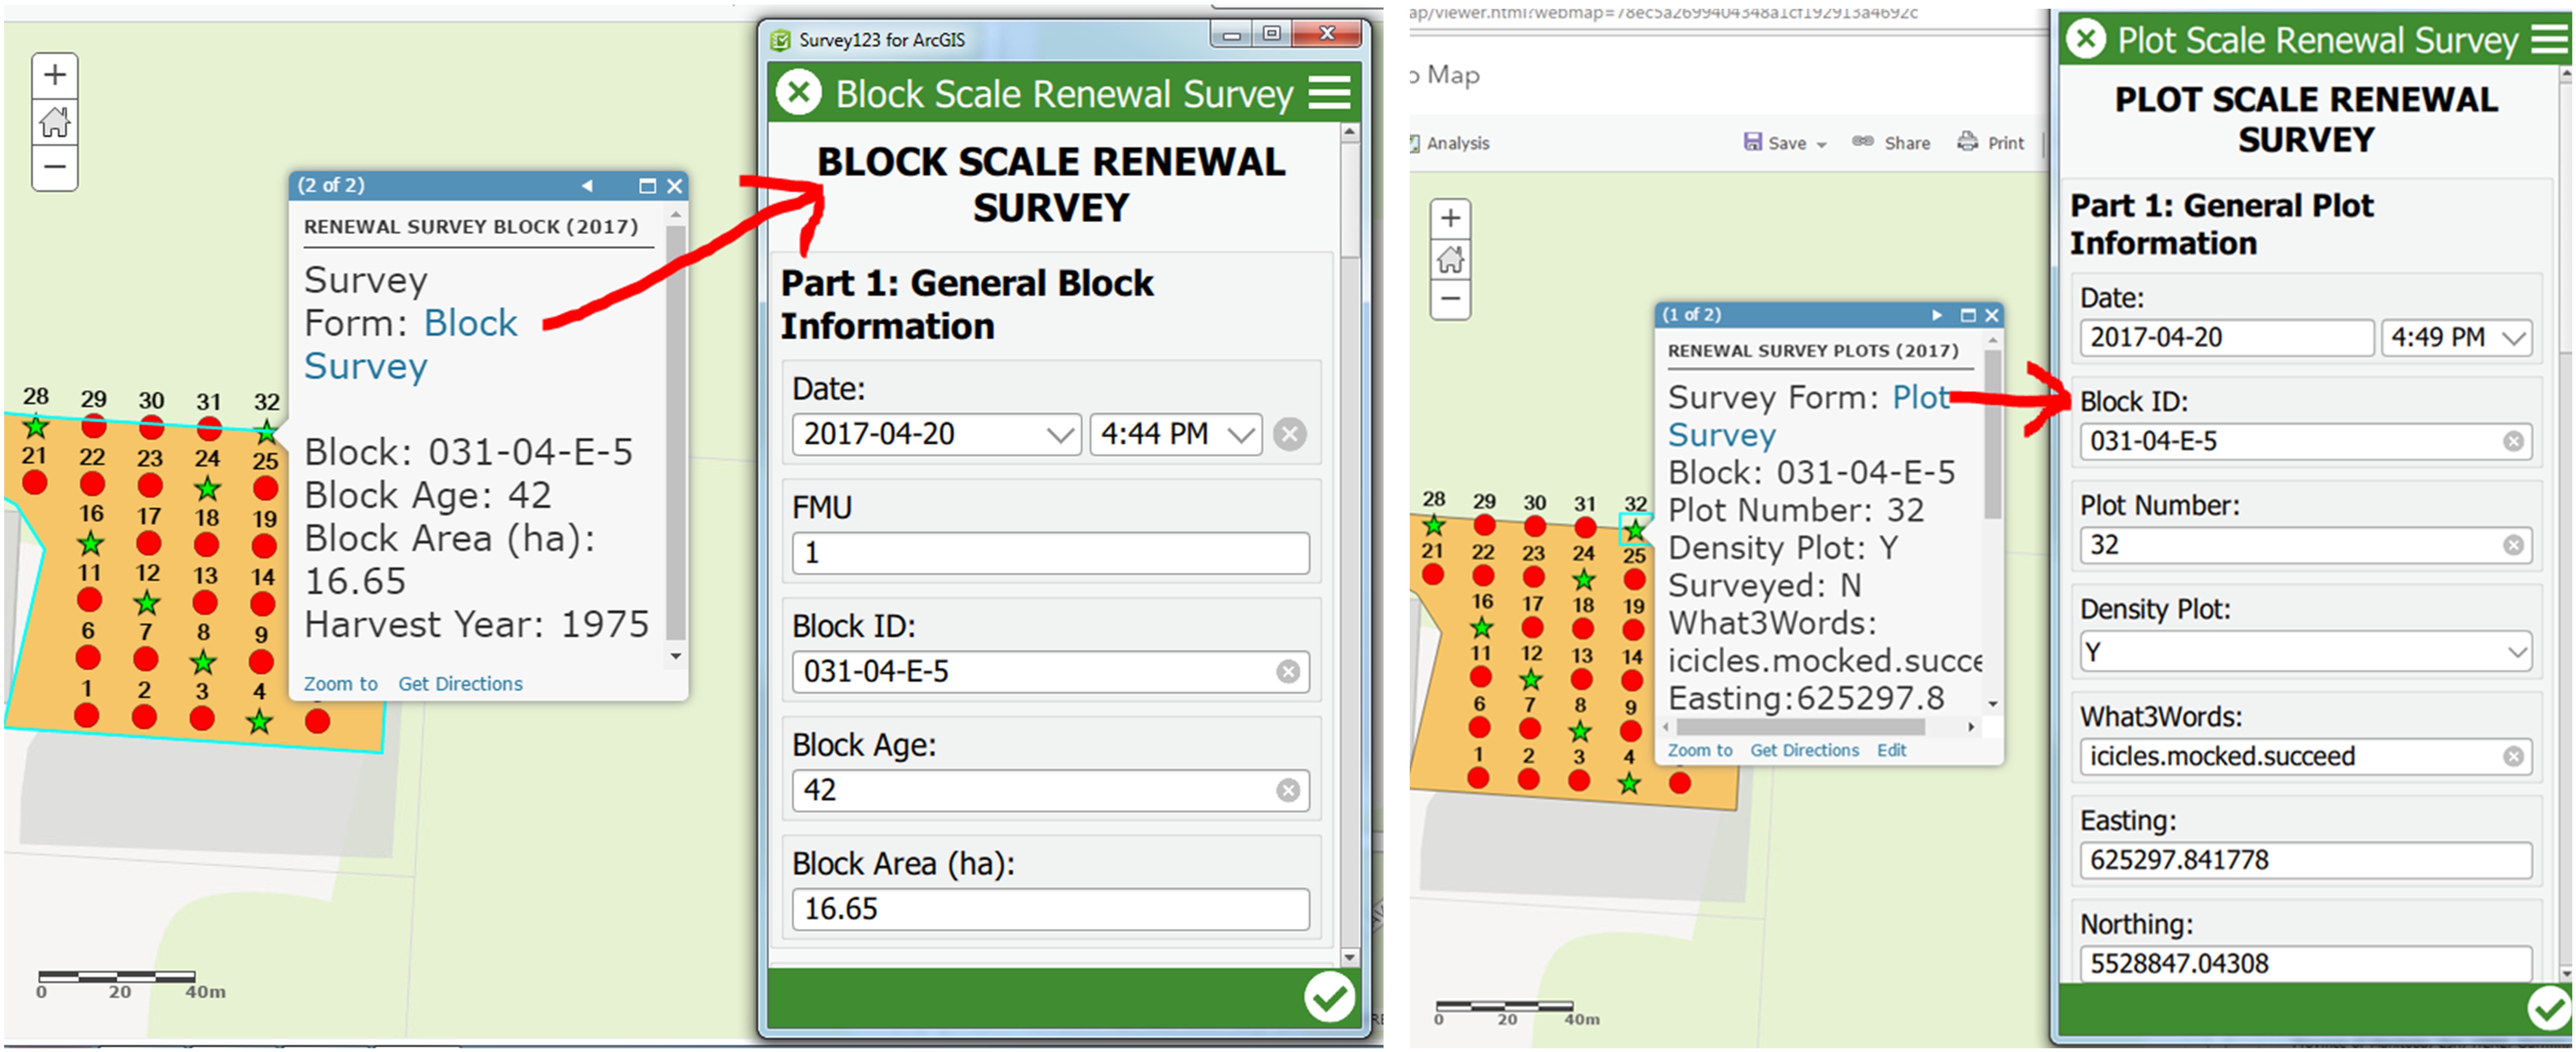Clear the What3Words field value

click(2513, 756)
